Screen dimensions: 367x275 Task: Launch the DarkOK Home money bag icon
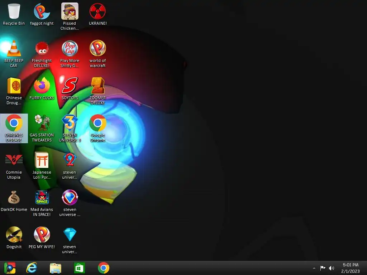pos(14,197)
